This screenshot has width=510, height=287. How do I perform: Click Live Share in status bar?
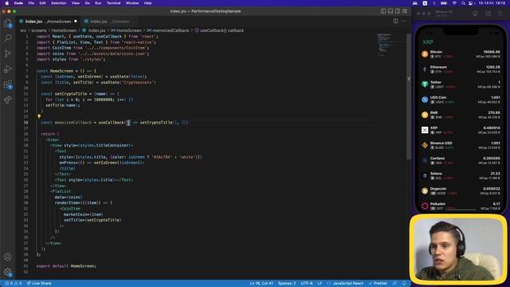39,283
